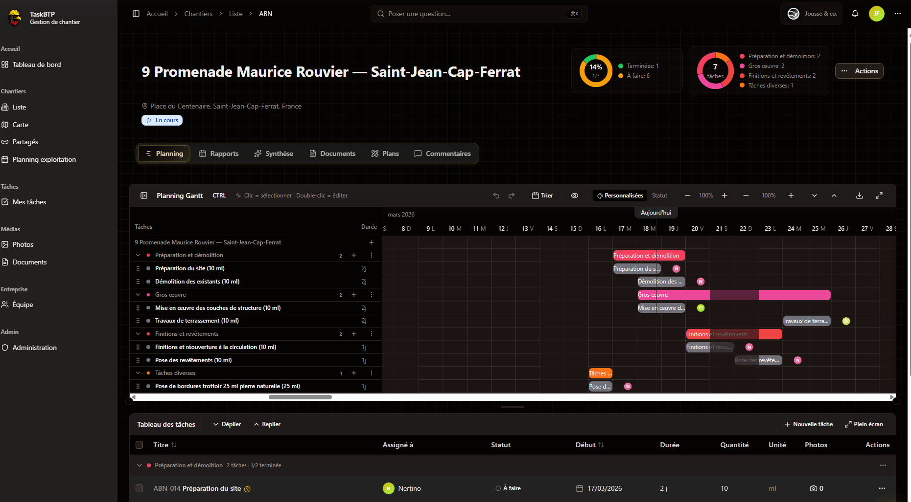Open the Planning tab

(164, 153)
